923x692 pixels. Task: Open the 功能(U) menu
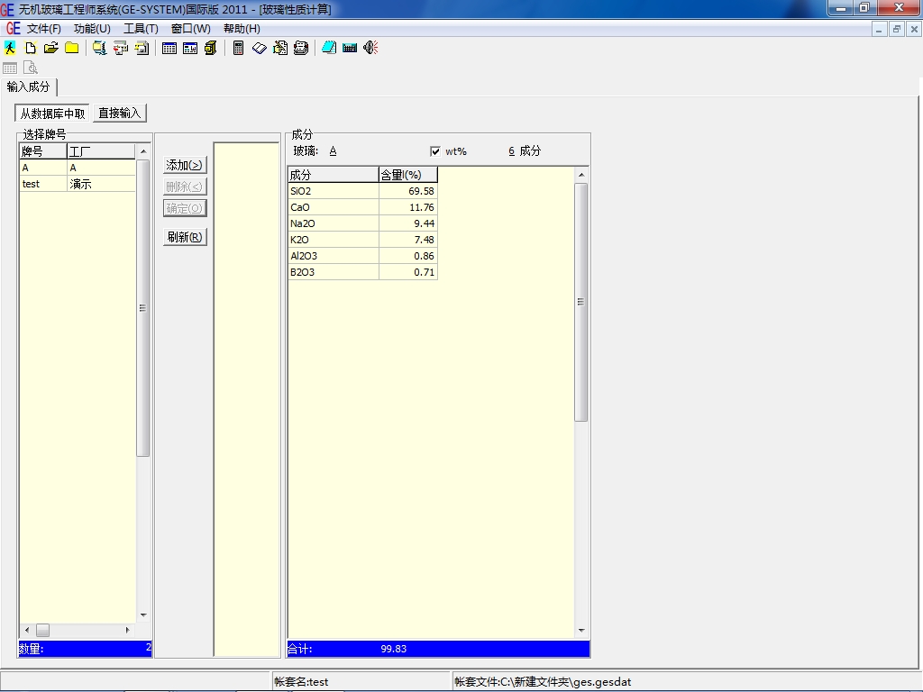[92, 28]
